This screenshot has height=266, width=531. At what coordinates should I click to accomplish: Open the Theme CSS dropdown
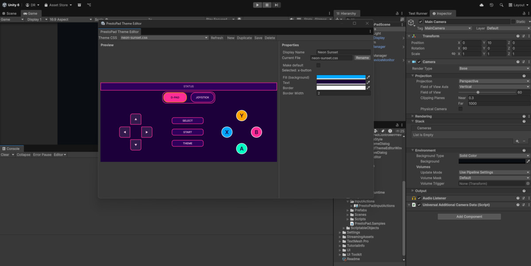coord(164,38)
